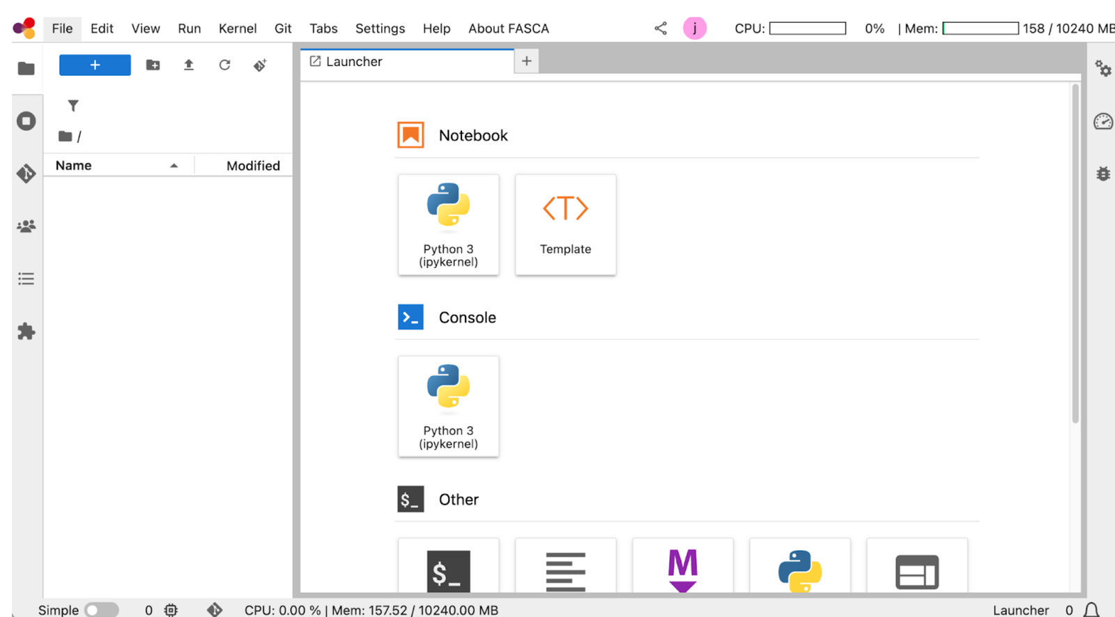Refresh the file browser
The height and width of the screenshot is (617, 1115).
[x=224, y=65]
